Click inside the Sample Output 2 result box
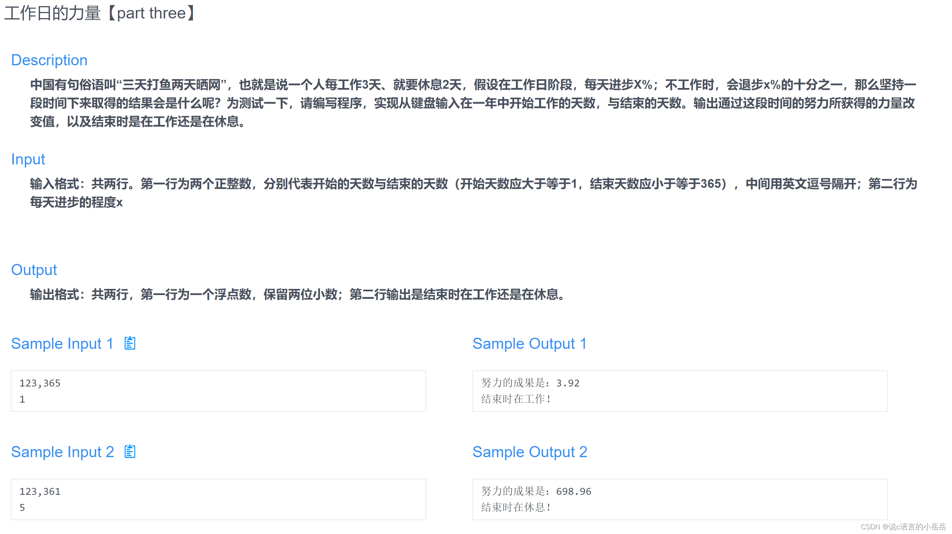Viewport: 952px width, 534px height. pos(679,499)
